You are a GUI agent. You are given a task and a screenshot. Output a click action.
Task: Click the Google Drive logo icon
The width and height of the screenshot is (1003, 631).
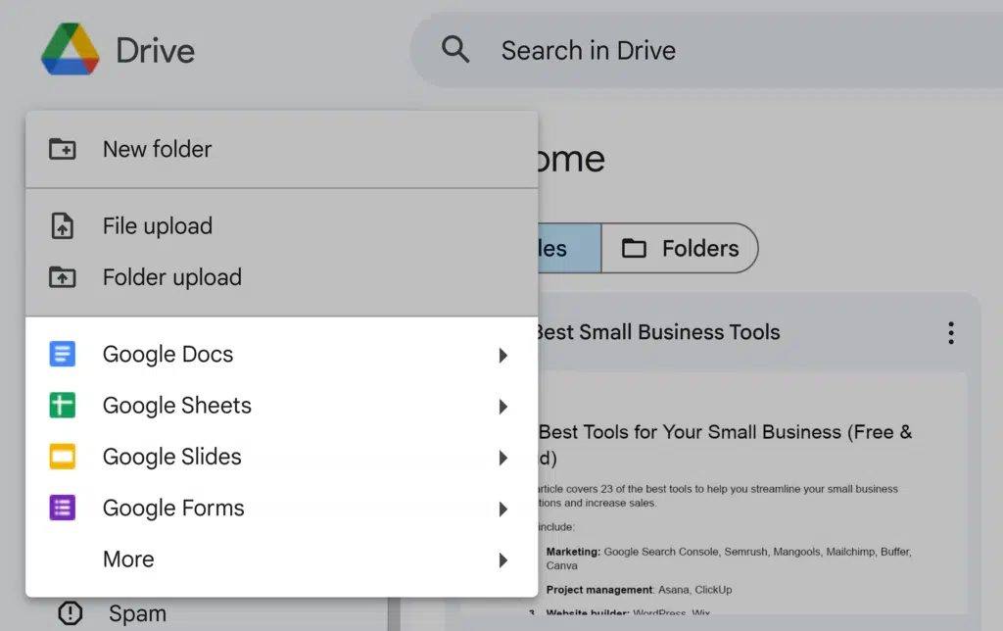tap(70, 50)
